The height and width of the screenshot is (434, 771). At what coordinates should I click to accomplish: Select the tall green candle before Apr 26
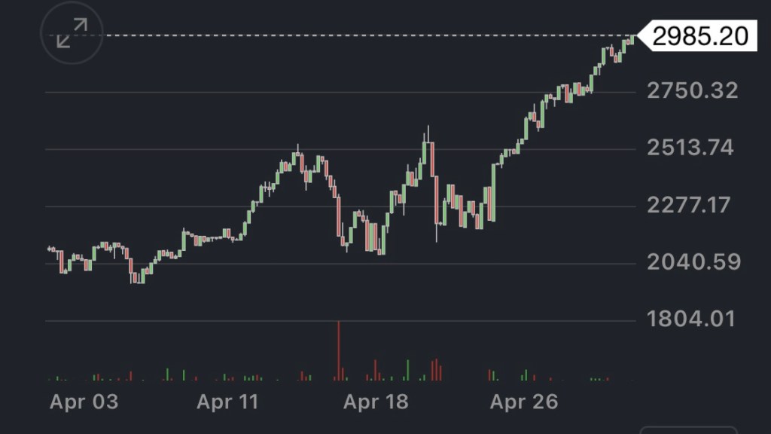(494, 192)
